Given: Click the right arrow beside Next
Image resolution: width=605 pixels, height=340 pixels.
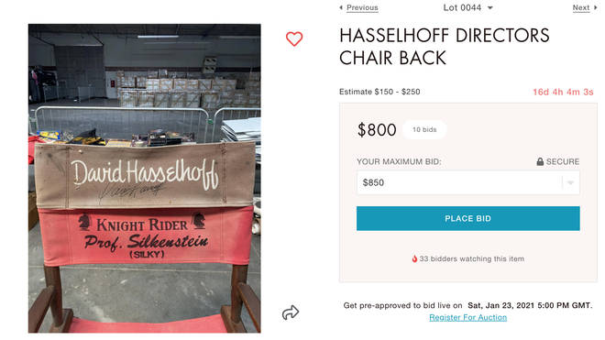Looking at the screenshot, I should pos(595,7).
